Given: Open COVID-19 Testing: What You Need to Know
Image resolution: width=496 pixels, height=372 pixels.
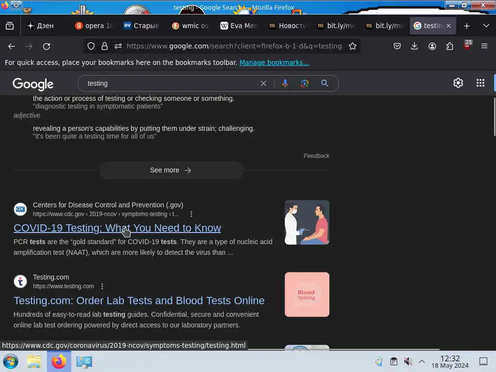Looking at the screenshot, I should pos(117,228).
